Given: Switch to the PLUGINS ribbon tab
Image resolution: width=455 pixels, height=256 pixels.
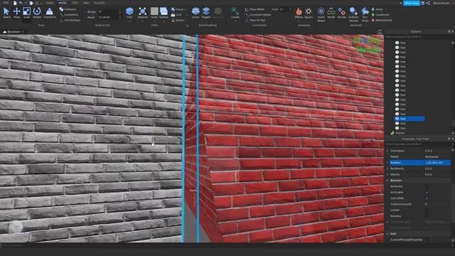Looking at the screenshot, I should point(100,3).
